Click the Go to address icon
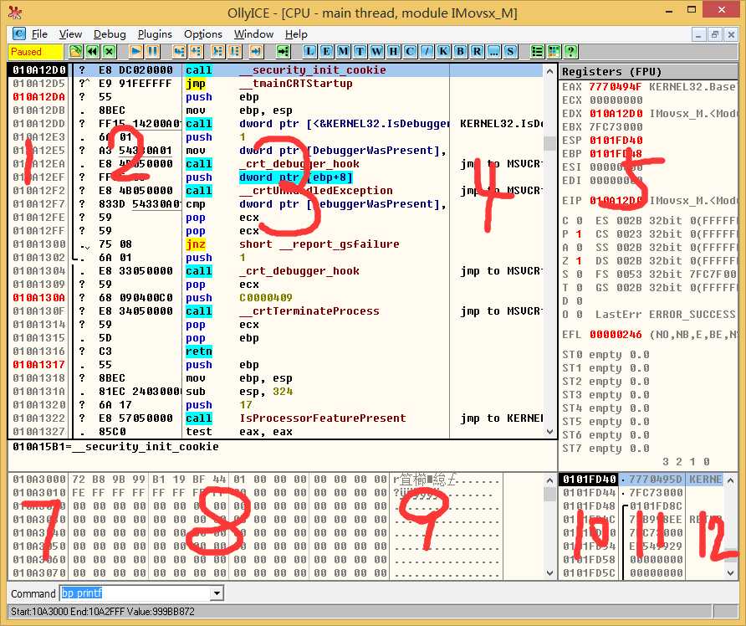Viewport: 746px width, 626px height. pos(283,51)
